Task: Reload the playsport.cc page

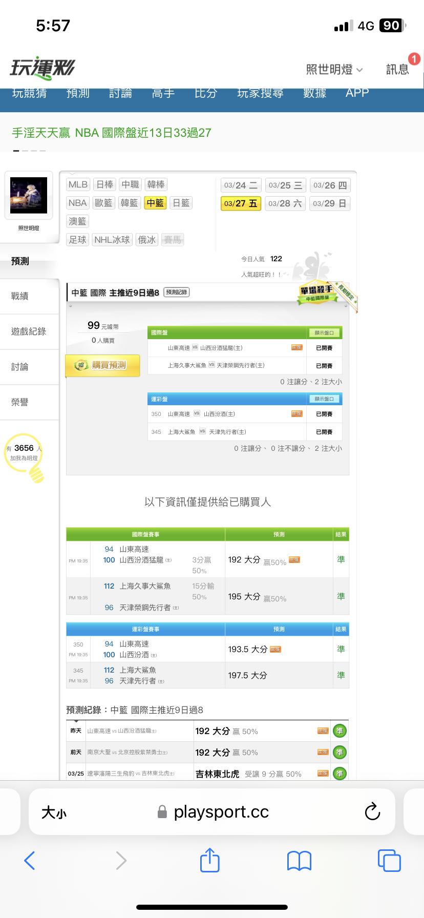Action: (372, 811)
